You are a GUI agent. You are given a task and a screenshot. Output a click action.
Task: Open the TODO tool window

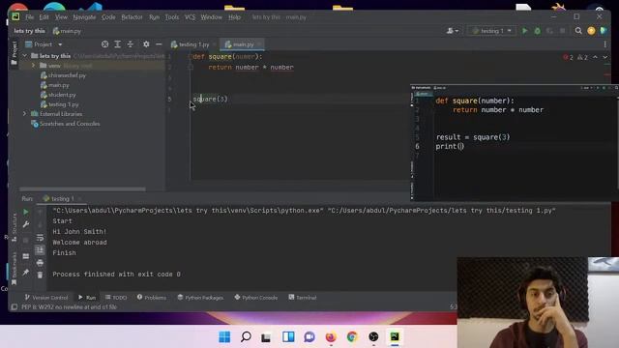tap(116, 298)
